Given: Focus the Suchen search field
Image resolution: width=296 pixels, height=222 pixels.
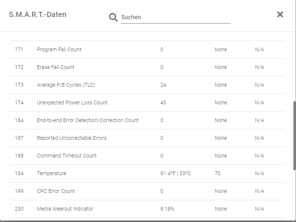Looking at the screenshot, I should [176, 17].
